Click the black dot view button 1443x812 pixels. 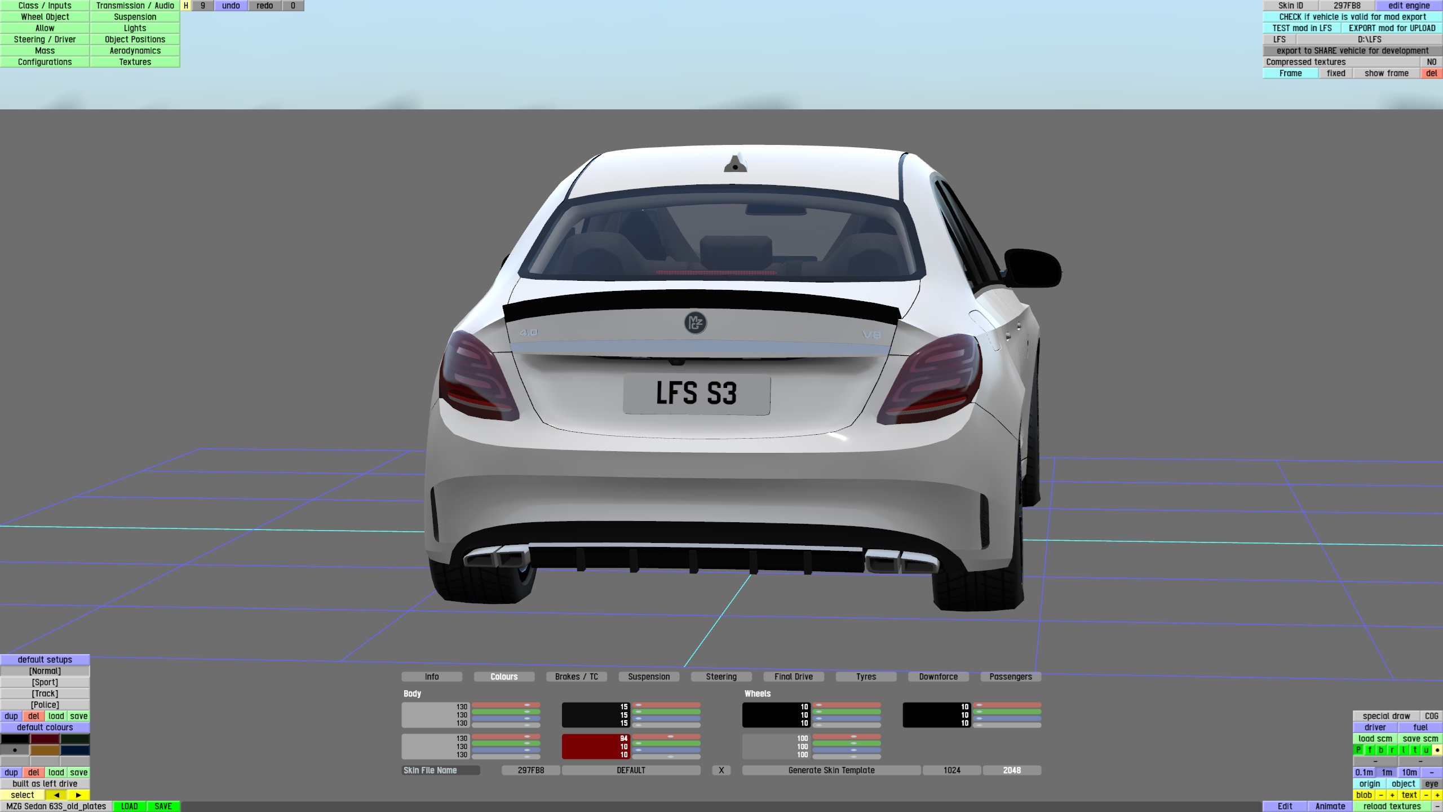click(x=1437, y=750)
